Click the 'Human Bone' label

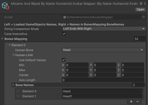tap(24, 50)
